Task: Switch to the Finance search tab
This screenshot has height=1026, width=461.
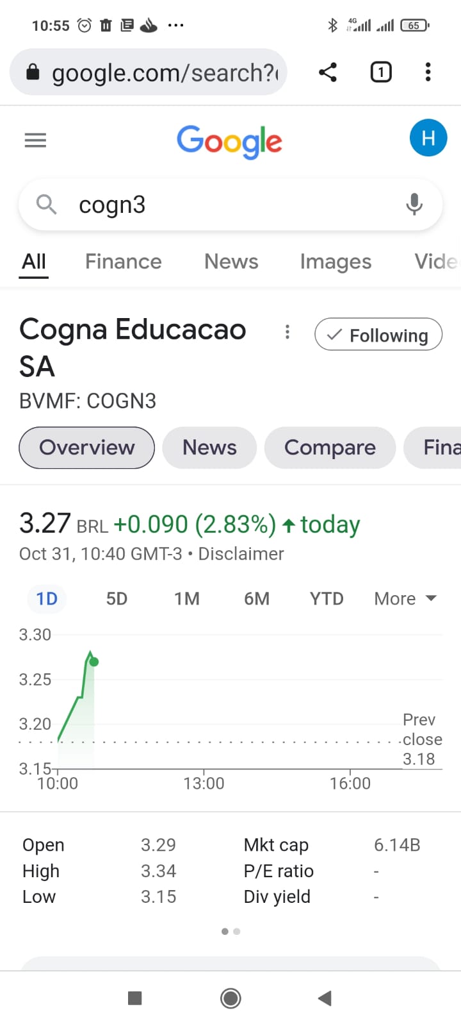Action: point(124,262)
